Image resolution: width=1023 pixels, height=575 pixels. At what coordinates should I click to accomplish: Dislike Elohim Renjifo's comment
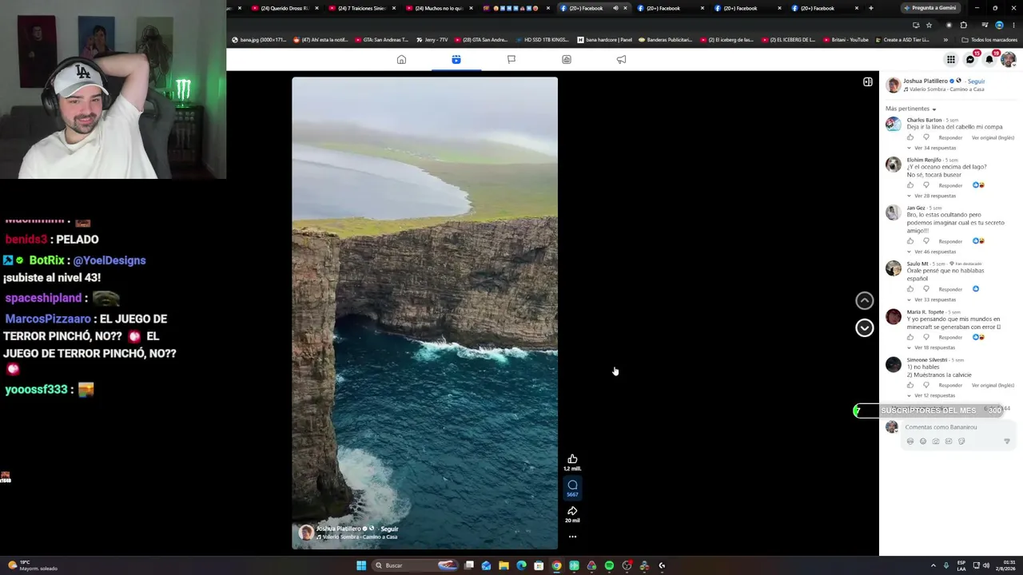926,185
